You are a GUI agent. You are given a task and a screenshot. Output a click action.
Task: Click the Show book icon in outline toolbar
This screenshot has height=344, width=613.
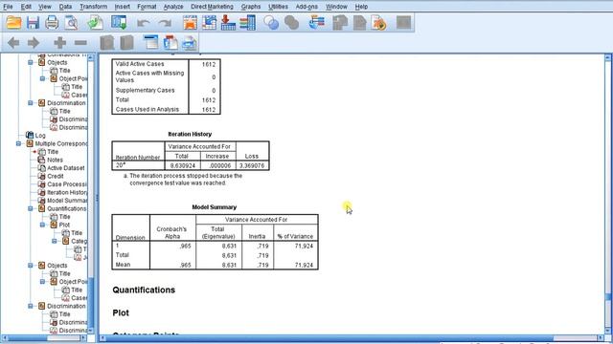[x=106, y=42]
